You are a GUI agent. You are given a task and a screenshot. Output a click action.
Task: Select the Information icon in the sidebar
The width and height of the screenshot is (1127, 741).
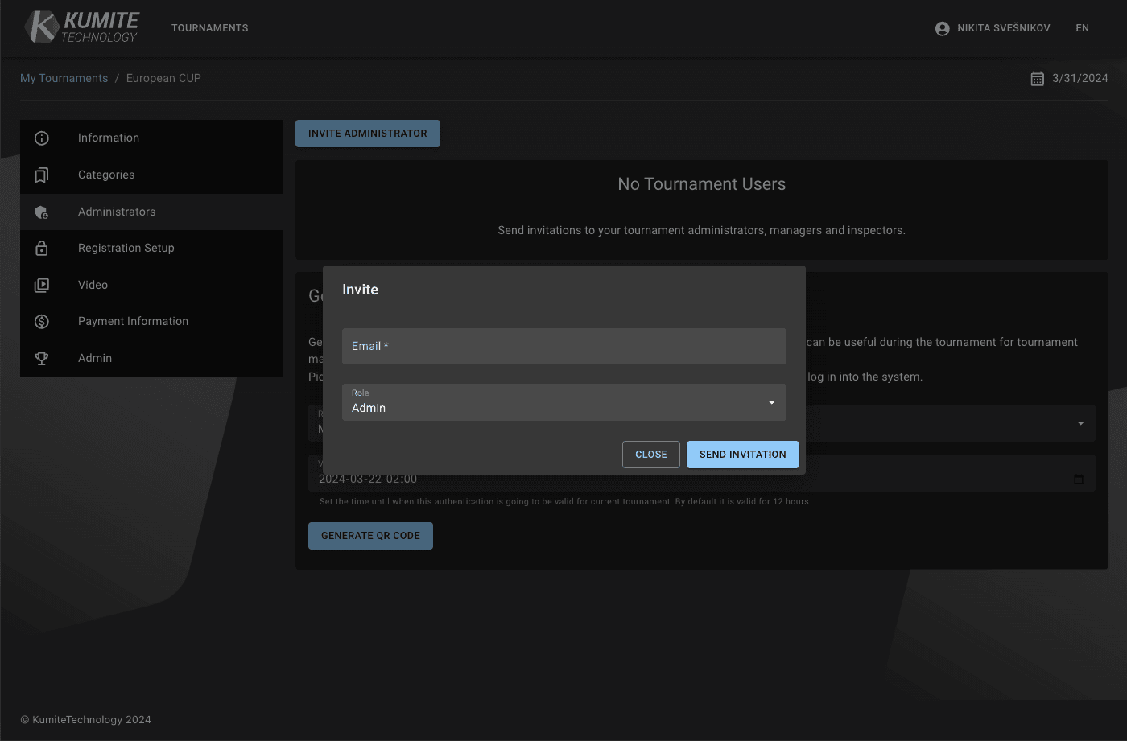coord(42,138)
